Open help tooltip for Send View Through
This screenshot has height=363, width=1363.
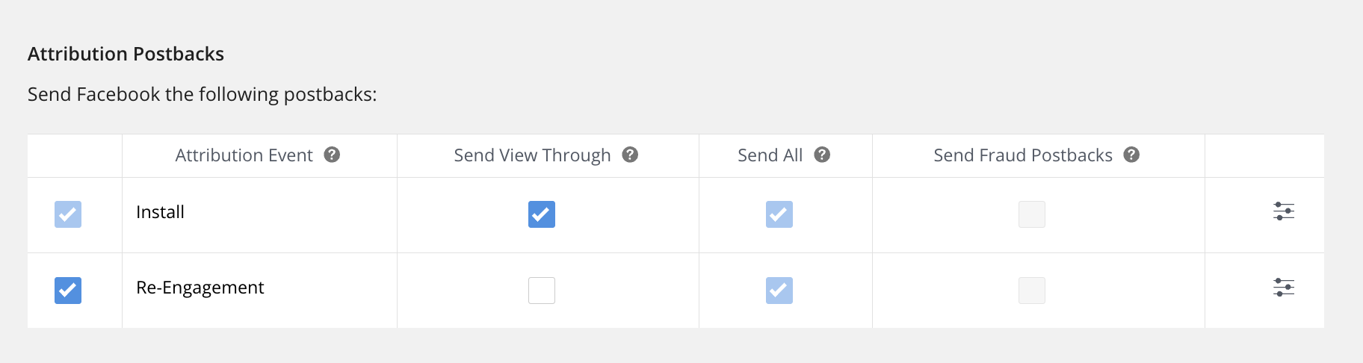(630, 155)
